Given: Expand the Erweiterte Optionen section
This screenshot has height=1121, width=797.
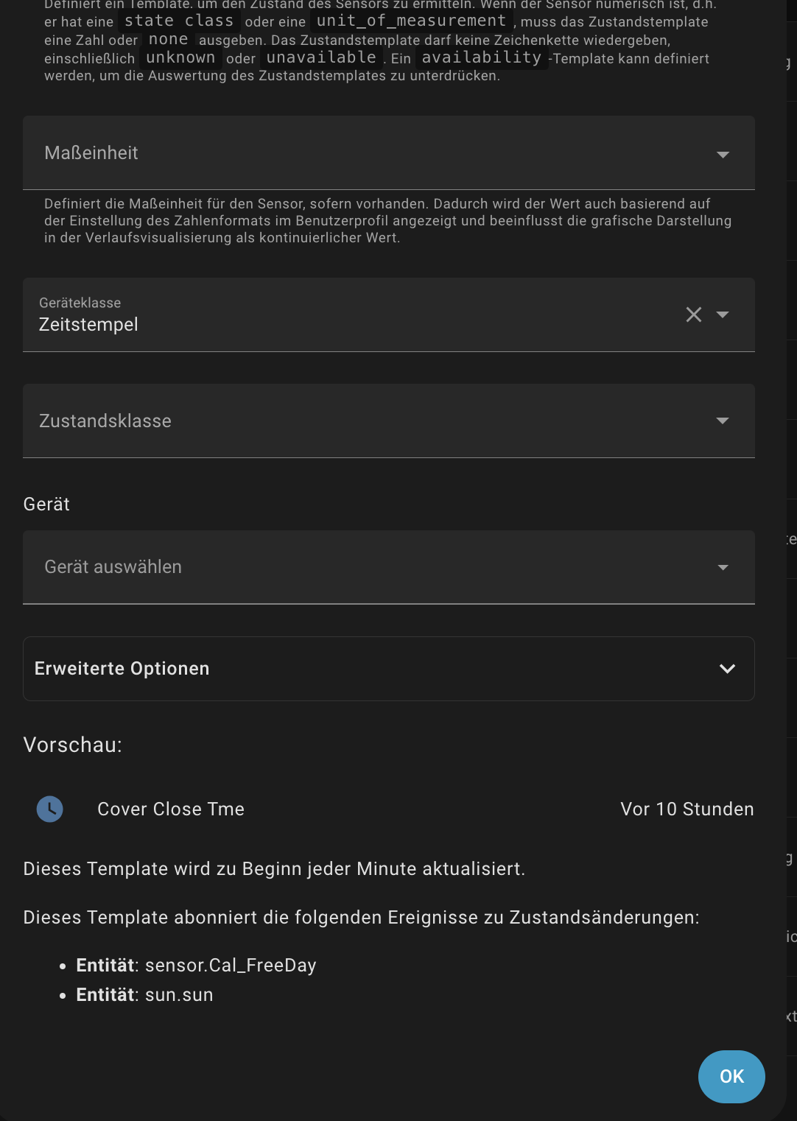Looking at the screenshot, I should 389,669.
